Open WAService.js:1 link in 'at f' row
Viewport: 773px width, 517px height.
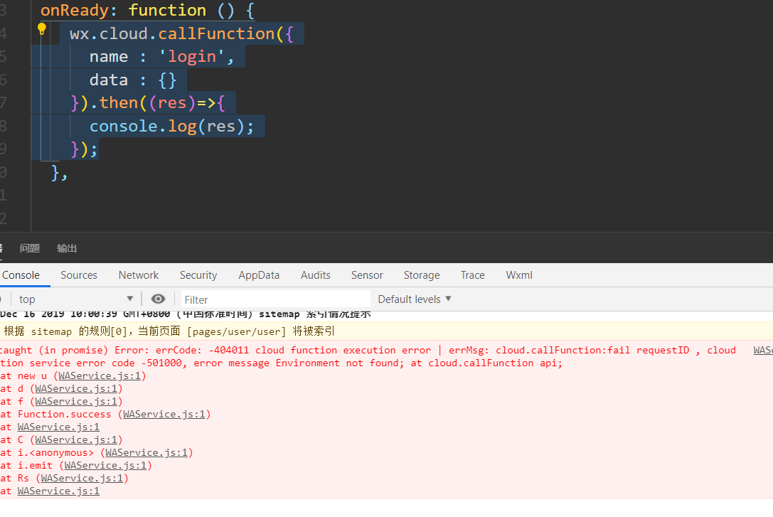coord(76,402)
